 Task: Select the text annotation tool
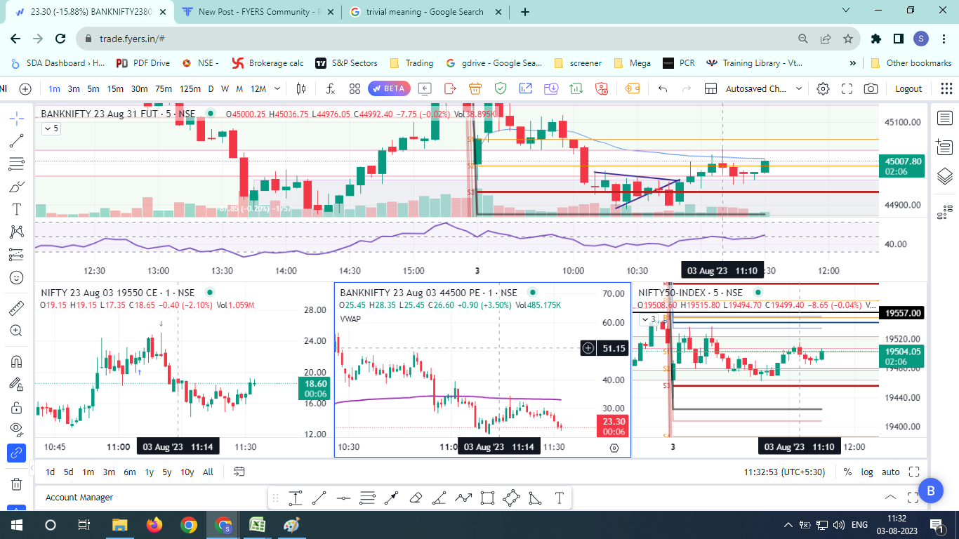coord(16,209)
